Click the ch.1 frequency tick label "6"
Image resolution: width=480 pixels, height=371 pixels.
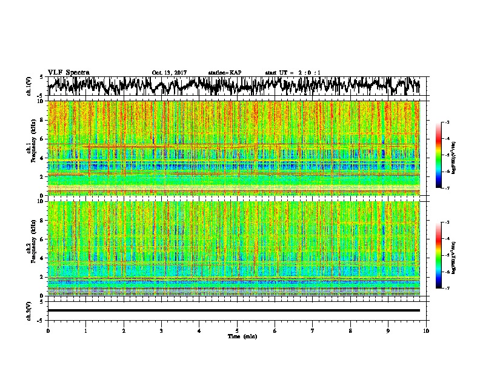[x=42, y=139]
